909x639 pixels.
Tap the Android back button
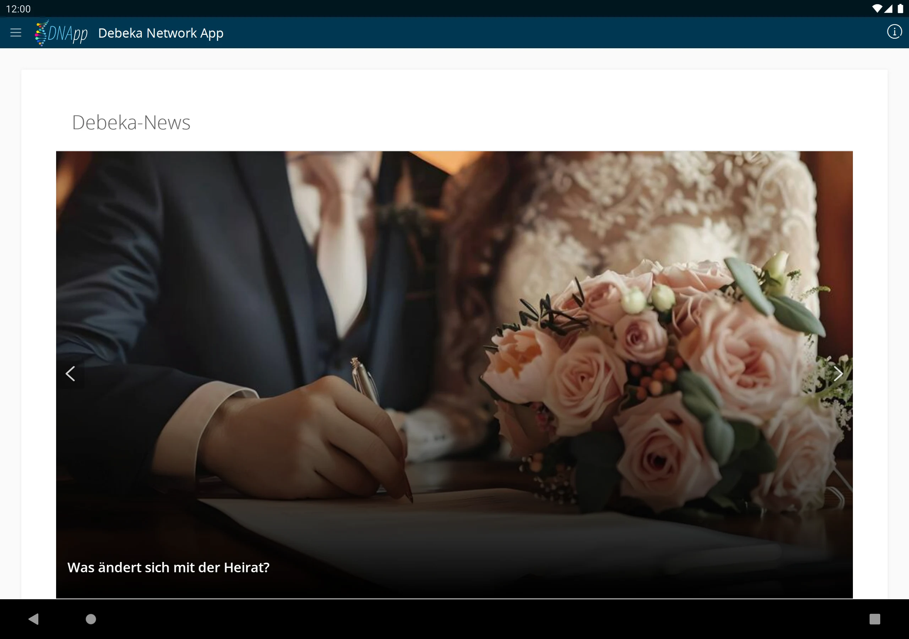pyautogui.click(x=34, y=619)
